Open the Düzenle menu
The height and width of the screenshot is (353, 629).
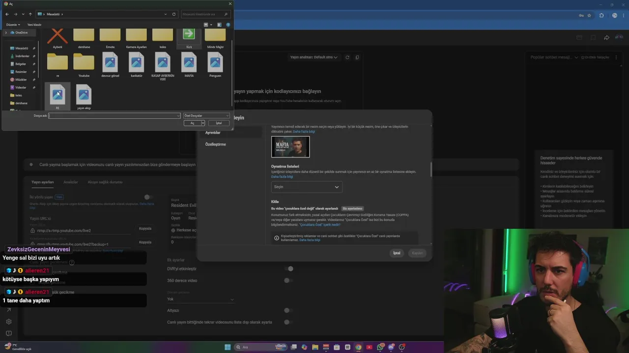(x=13, y=25)
